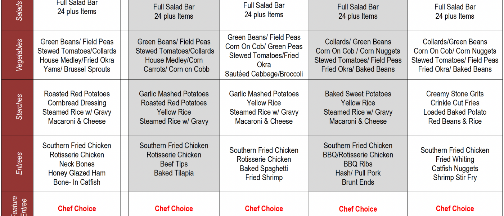Screen dimensions: 504x216
Task: Click the Beef Tips entree
Action: 174,164
